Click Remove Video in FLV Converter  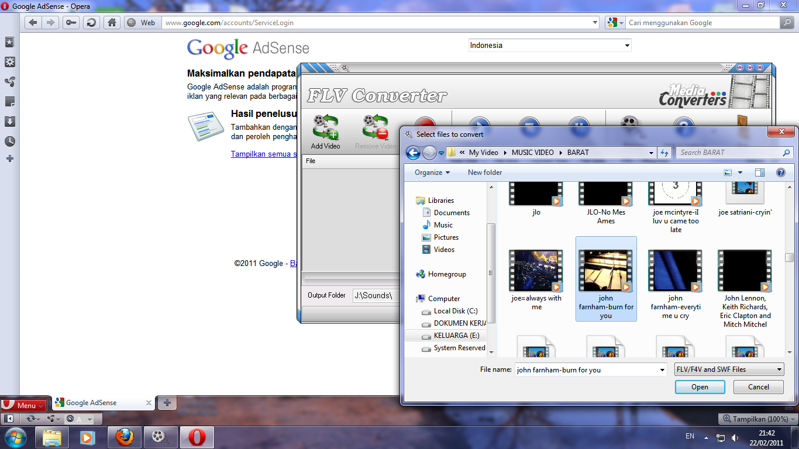376,132
